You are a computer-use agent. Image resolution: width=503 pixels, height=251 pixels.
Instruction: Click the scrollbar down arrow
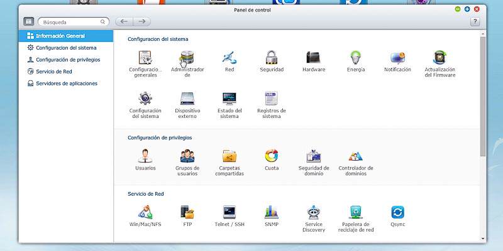point(483,238)
